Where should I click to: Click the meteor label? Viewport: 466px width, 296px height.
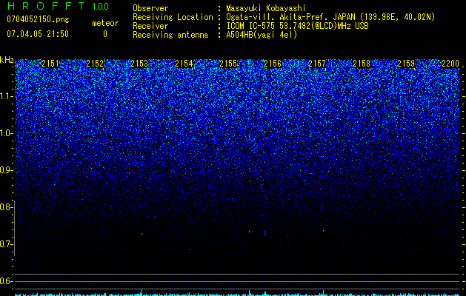pos(105,23)
